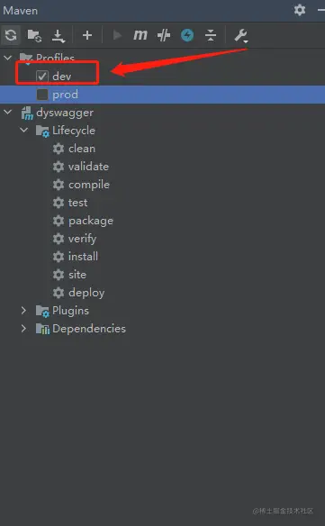Toggle Skip Tests Mode lightning icon
Viewport: 325px width, 526px height.
click(x=187, y=35)
